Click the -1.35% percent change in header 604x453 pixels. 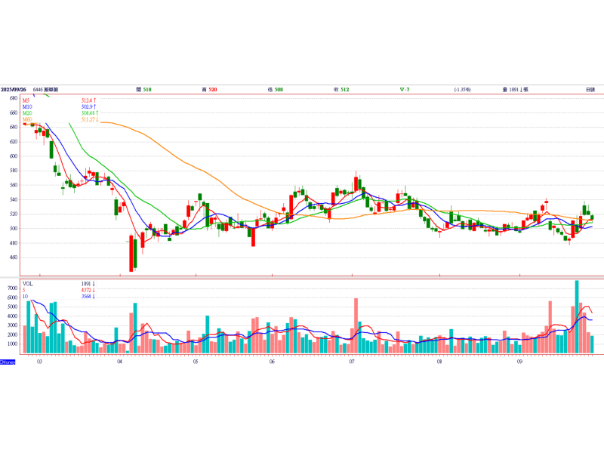click(x=463, y=90)
